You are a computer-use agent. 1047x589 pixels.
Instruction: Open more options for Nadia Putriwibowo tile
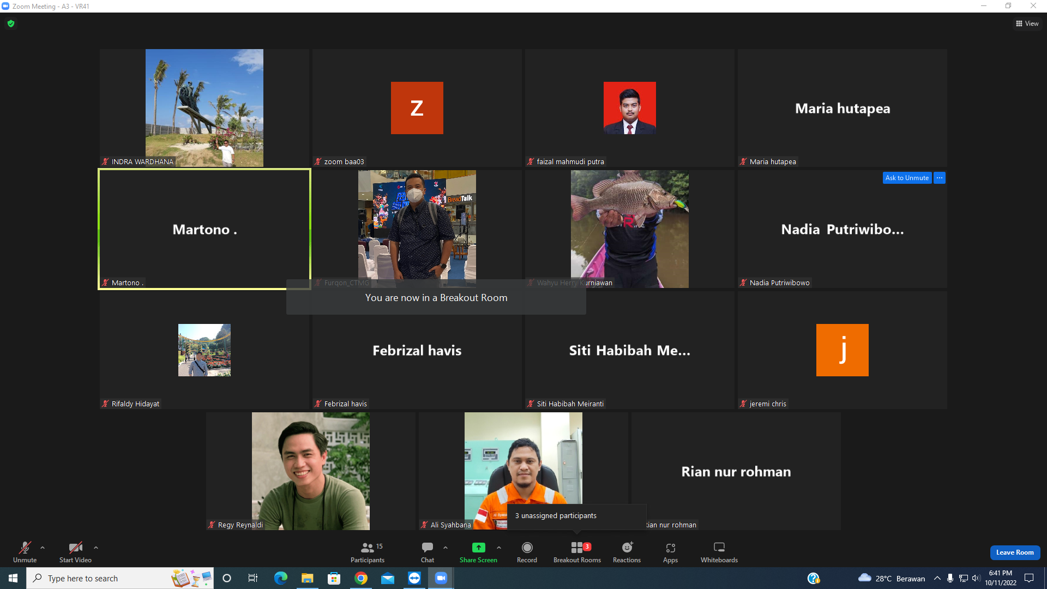(x=940, y=178)
